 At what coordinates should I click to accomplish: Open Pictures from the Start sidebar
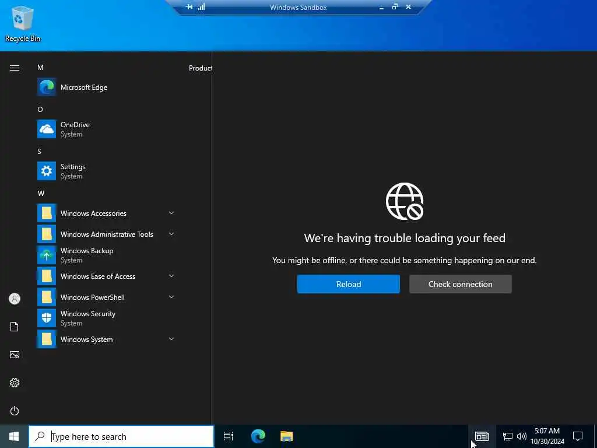point(15,355)
